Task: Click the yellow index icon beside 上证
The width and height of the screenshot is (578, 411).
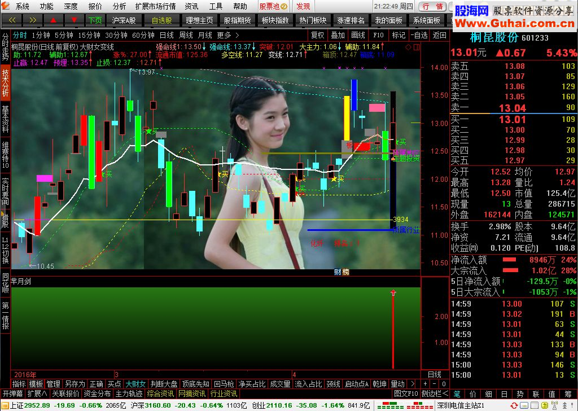Action: [x=5, y=405]
